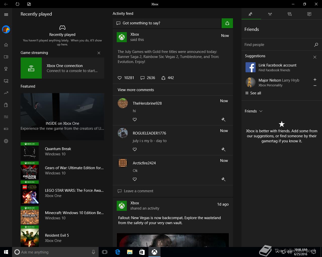Screen dimensions: 322x257
Task: Switch to the Activity alerts tab
Action: coord(309,14)
